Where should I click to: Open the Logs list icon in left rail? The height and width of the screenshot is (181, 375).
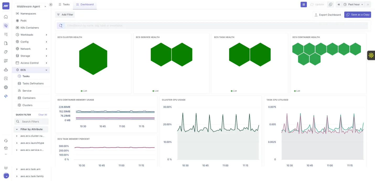[x=6, y=34]
